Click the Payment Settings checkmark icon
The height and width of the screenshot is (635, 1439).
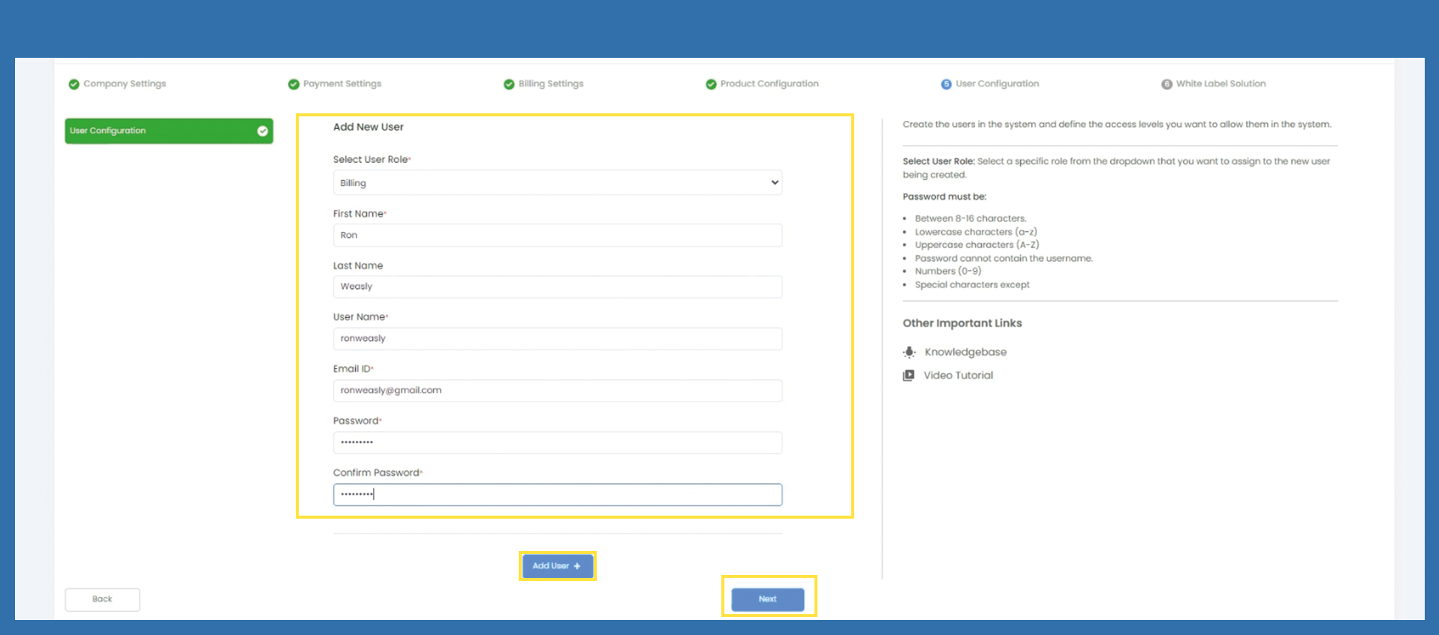click(294, 84)
